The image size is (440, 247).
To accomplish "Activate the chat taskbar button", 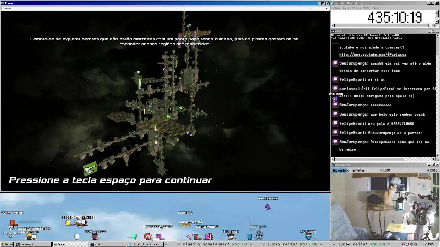I will click(108, 244).
